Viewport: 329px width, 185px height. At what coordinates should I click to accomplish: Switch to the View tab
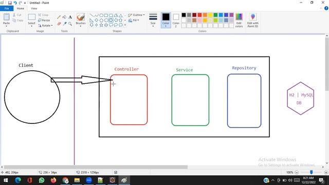(34, 8)
